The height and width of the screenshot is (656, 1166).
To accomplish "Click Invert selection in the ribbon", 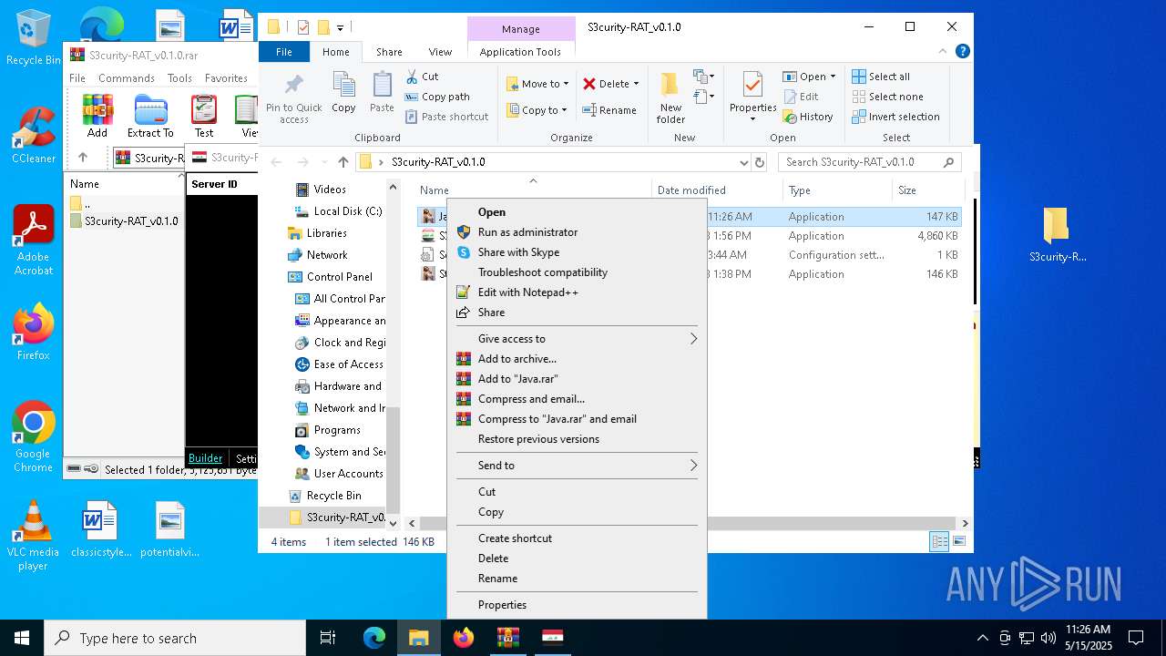I will pyautogui.click(x=895, y=117).
